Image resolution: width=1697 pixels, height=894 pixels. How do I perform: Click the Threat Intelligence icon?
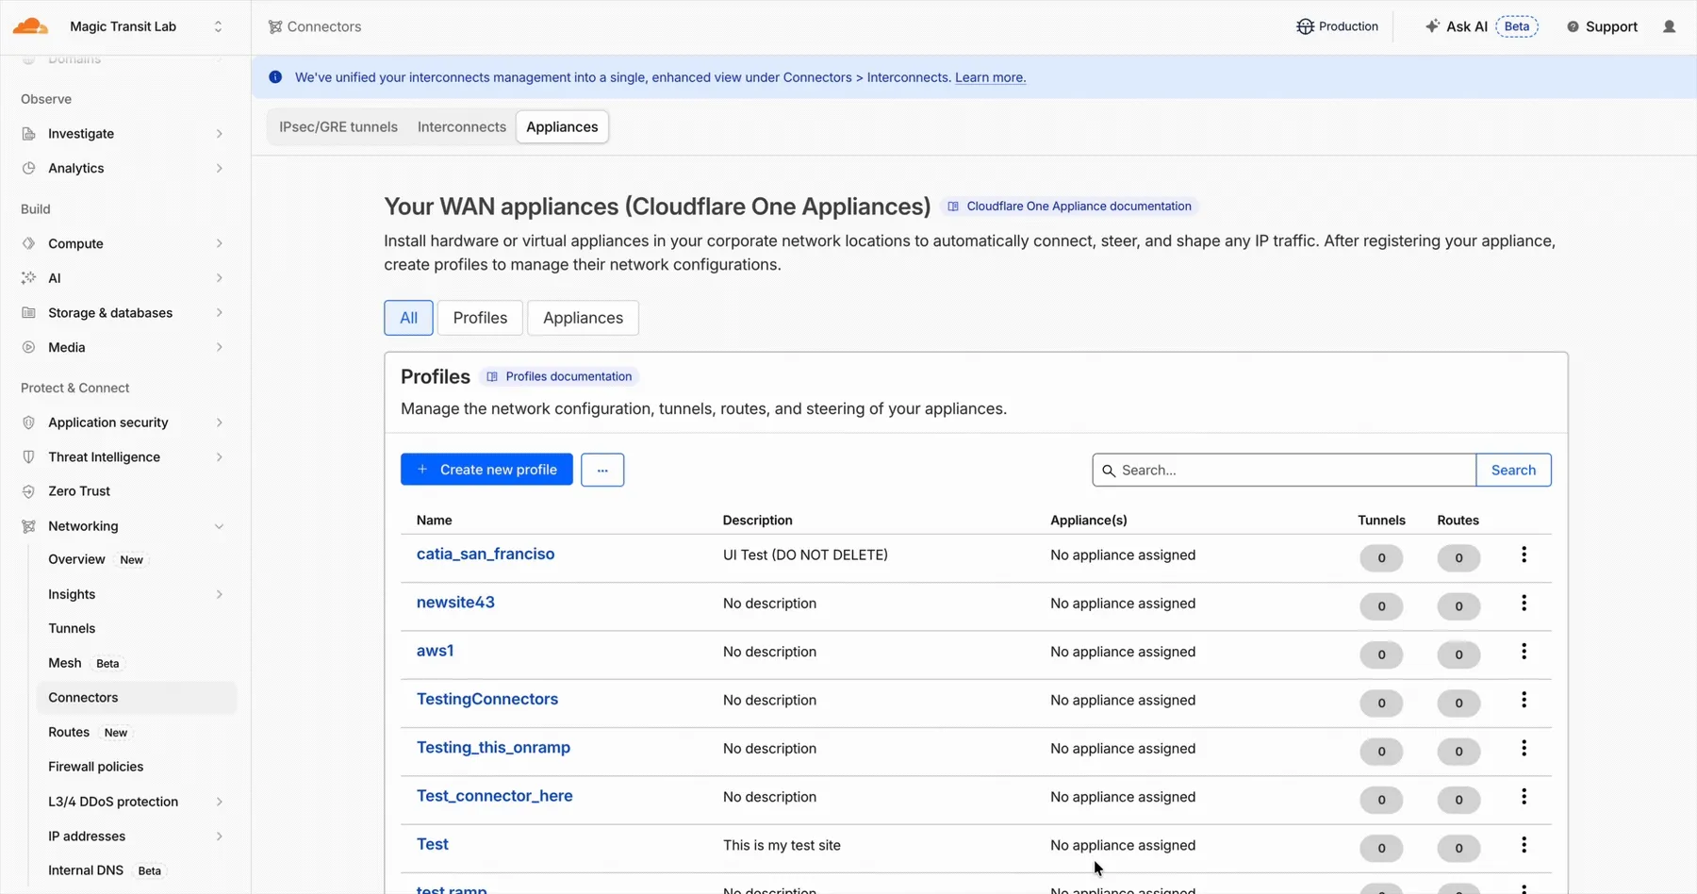click(28, 457)
